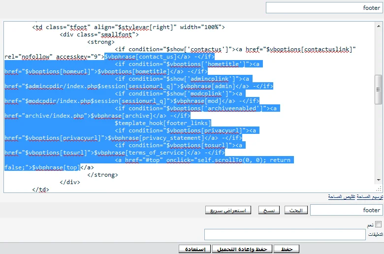This screenshot has width=384, height=254.
Task: Focus the top footer title field
Action: click(x=324, y=8)
